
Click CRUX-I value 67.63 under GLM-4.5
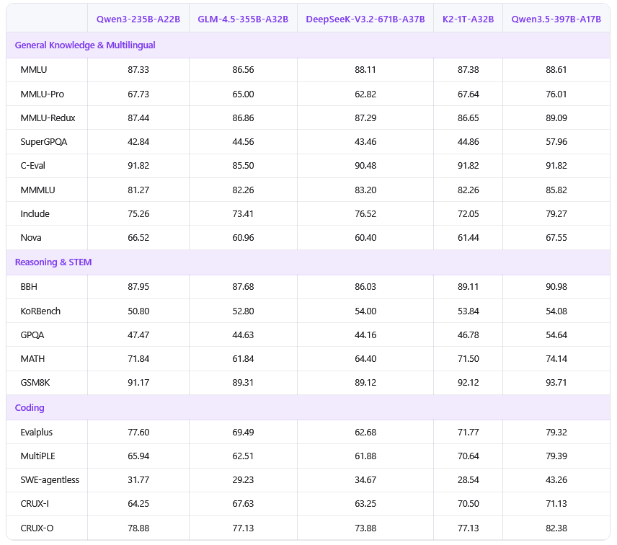click(243, 503)
